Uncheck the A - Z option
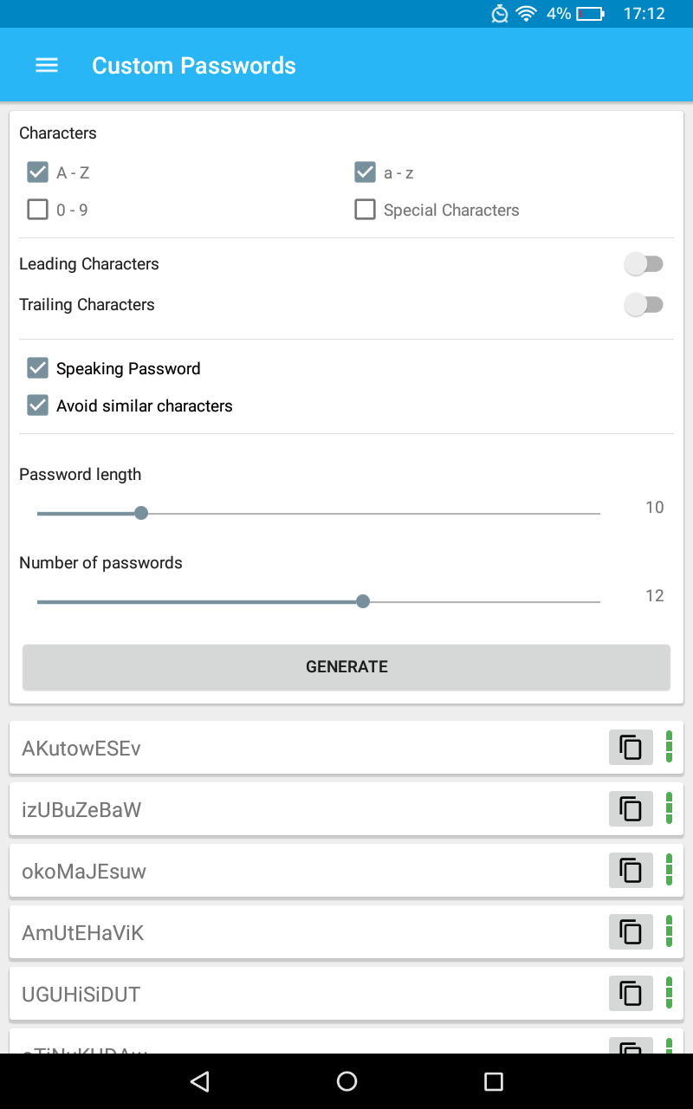This screenshot has width=693, height=1109. coord(37,172)
